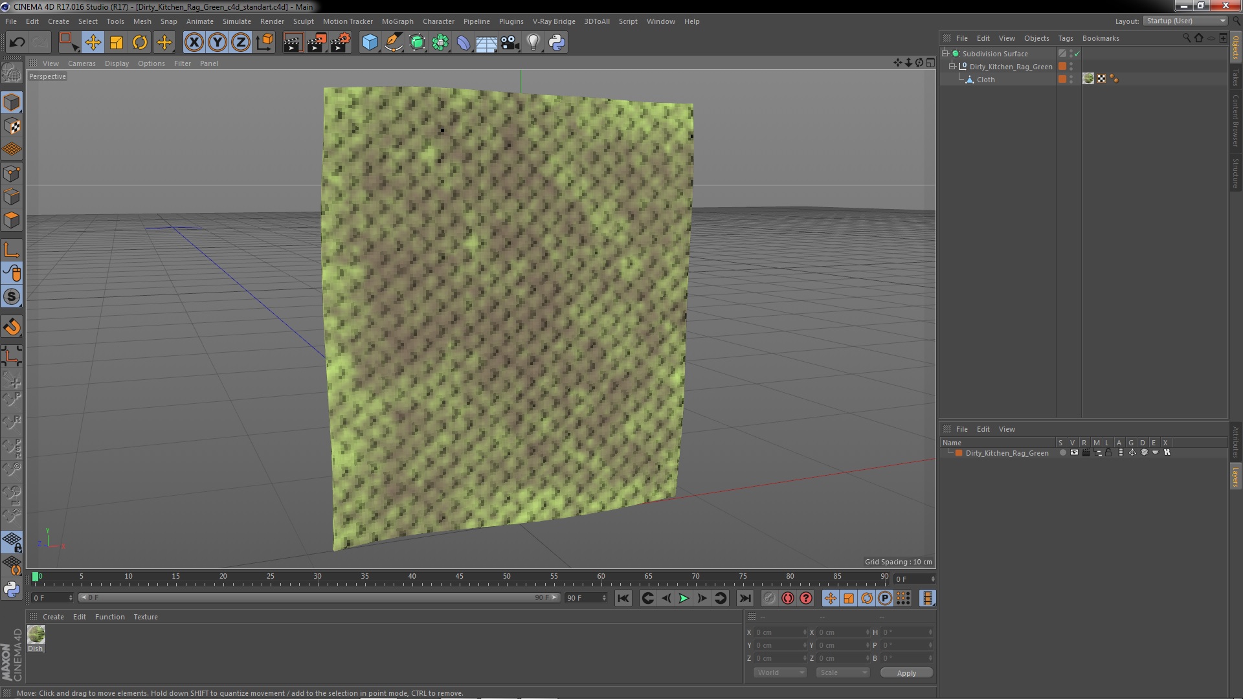Click Cloth layer color square

tap(1062, 79)
